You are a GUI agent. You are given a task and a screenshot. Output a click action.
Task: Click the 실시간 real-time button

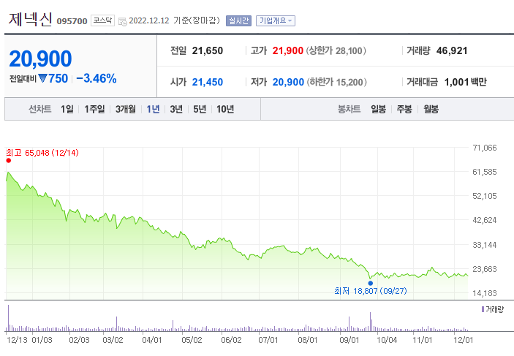[238, 20]
